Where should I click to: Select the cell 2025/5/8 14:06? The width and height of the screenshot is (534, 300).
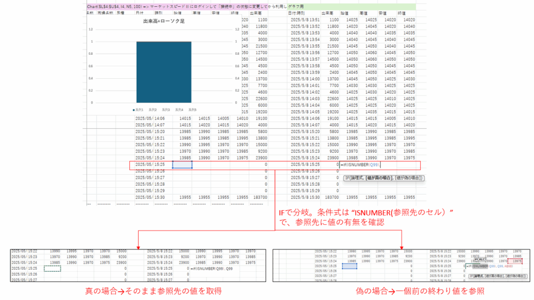pyautogui.click(x=305, y=118)
